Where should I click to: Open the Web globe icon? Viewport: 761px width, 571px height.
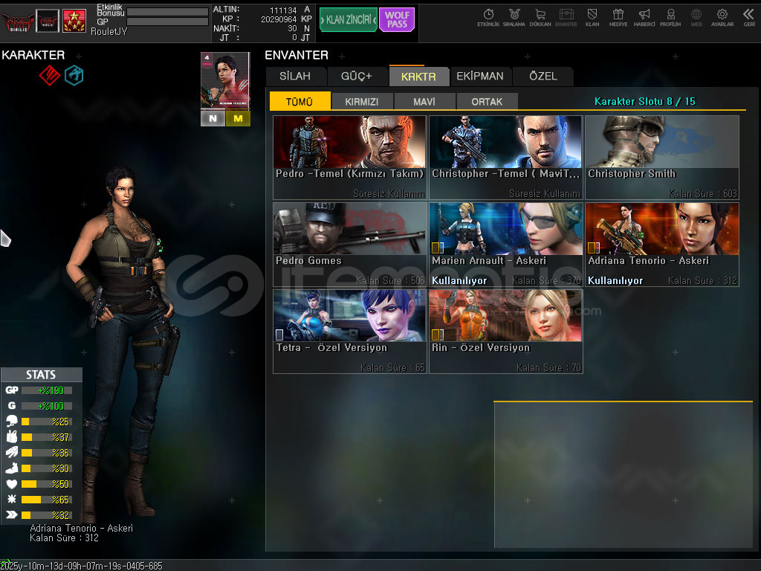pyautogui.click(x=696, y=17)
